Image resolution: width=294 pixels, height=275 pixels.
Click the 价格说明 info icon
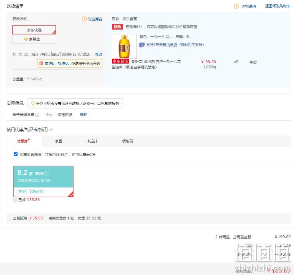236,6
